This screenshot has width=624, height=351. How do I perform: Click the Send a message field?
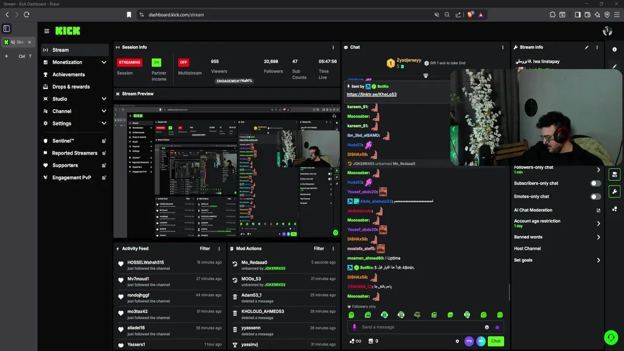pos(425,327)
